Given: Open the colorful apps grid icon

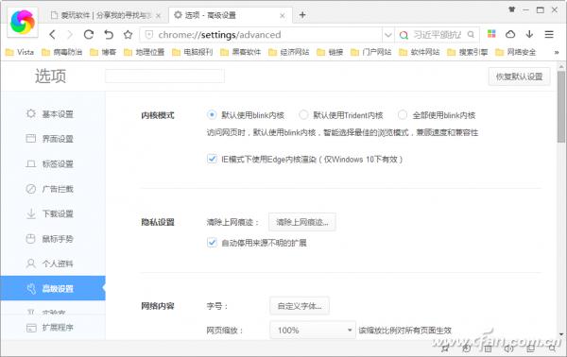Looking at the screenshot, I should [x=491, y=34].
